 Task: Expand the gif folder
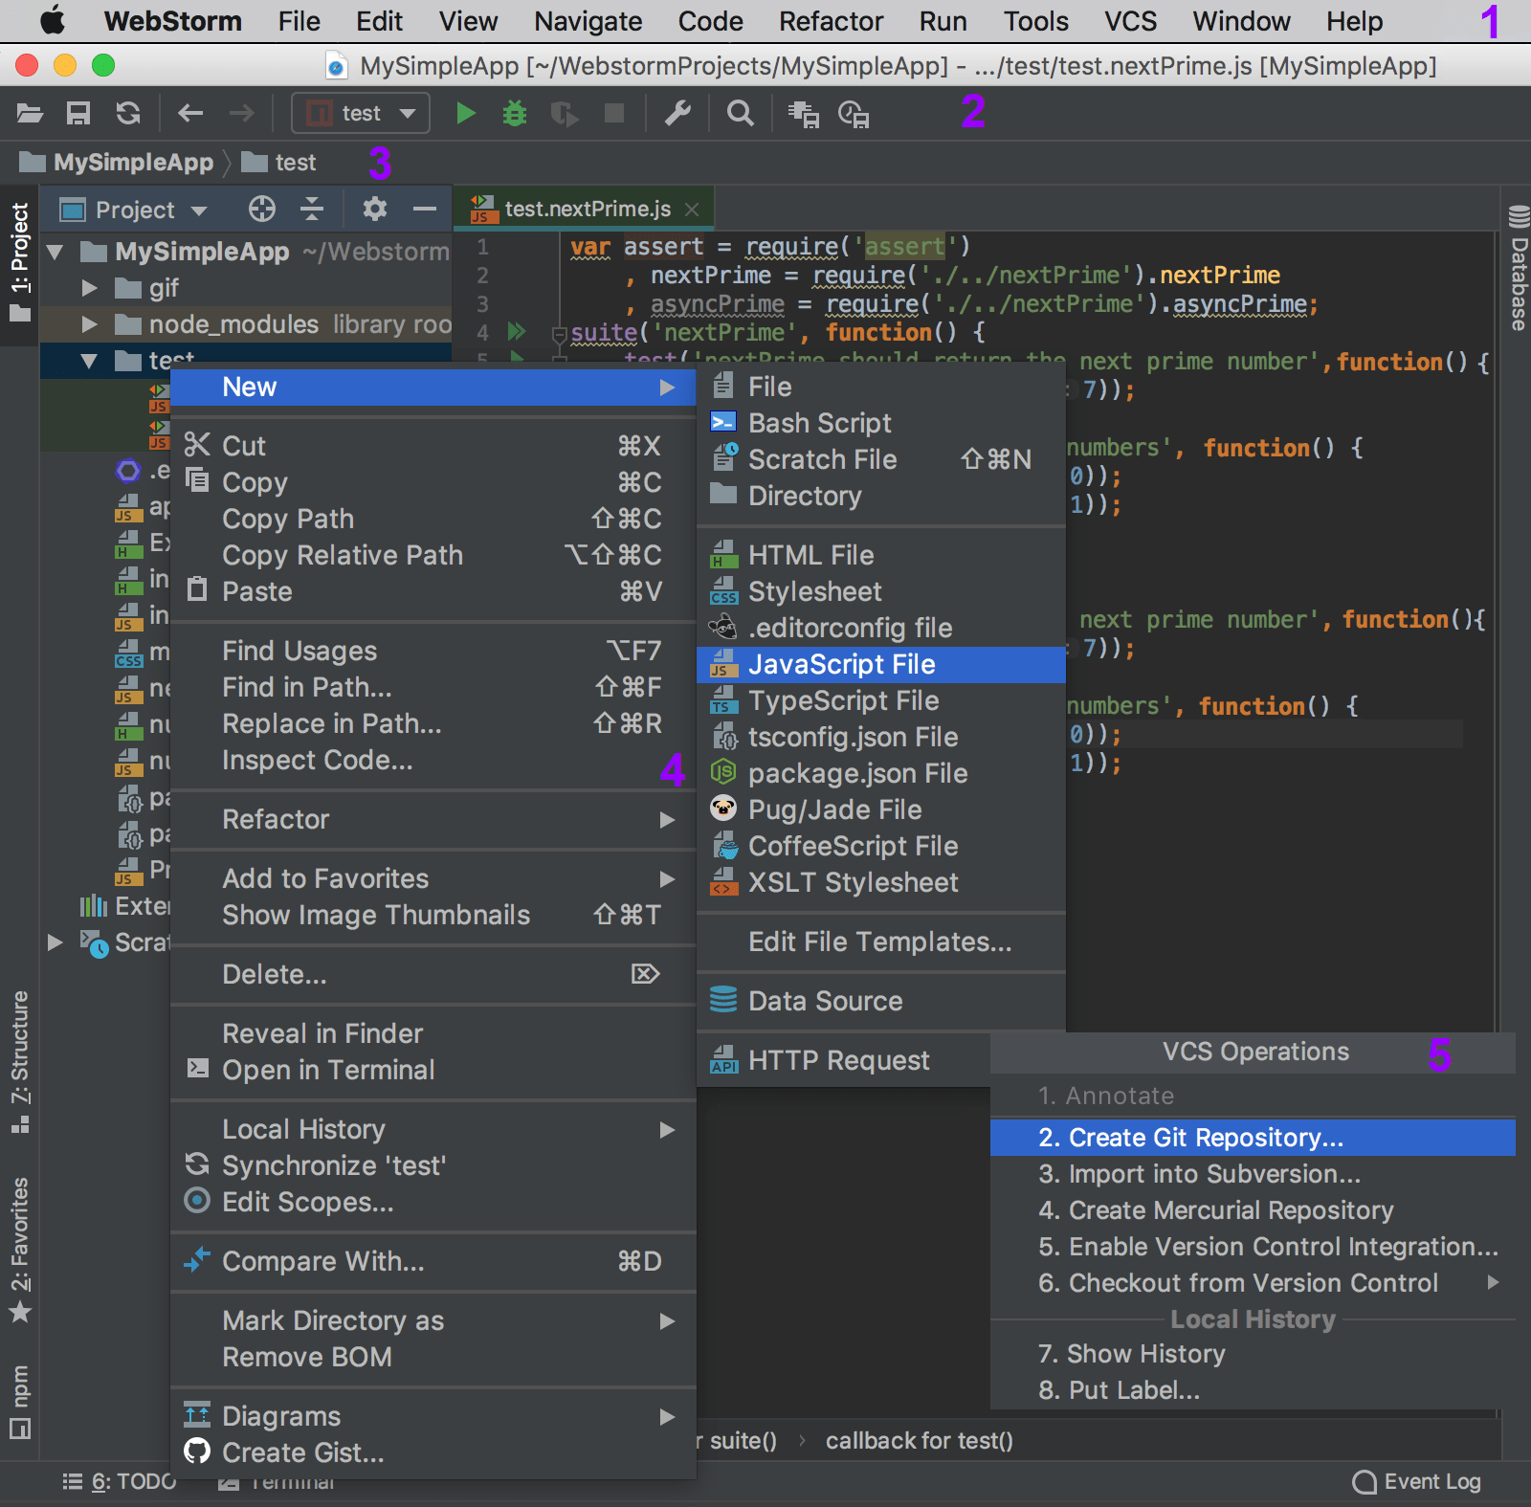click(x=89, y=288)
